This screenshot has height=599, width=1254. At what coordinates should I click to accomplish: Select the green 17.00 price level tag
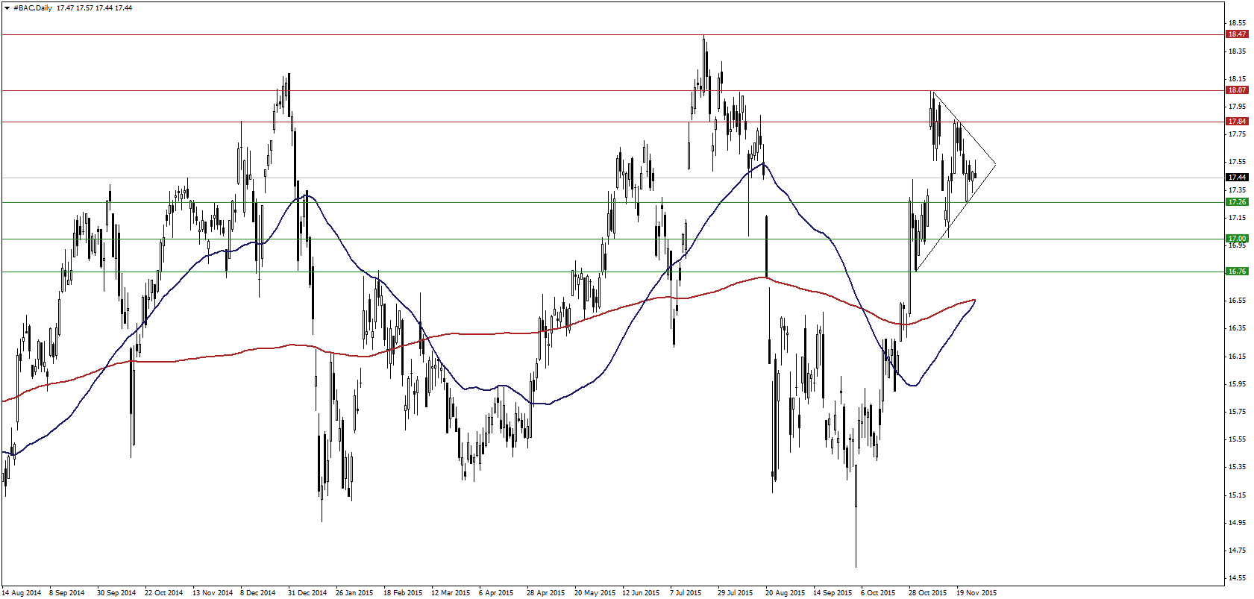pos(1237,239)
